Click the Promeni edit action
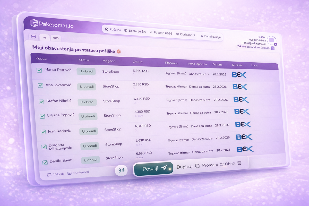The width and height of the screenshot is (309, 206). click(212, 165)
